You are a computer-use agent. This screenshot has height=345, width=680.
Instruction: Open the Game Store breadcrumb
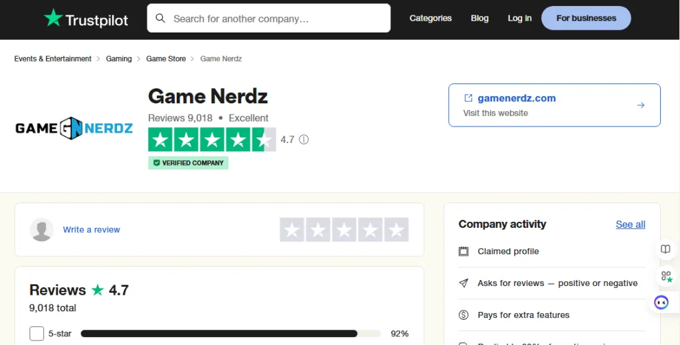[x=166, y=59]
